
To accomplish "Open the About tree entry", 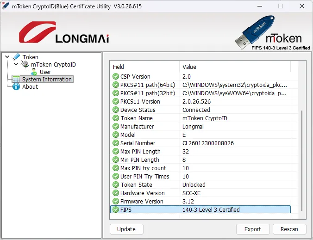I will (x=30, y=87).
